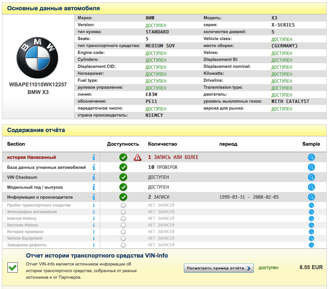Open sample magnifier for Vehicle Equipment
Screen dimensions: 329x289
[x=311, y=238]
